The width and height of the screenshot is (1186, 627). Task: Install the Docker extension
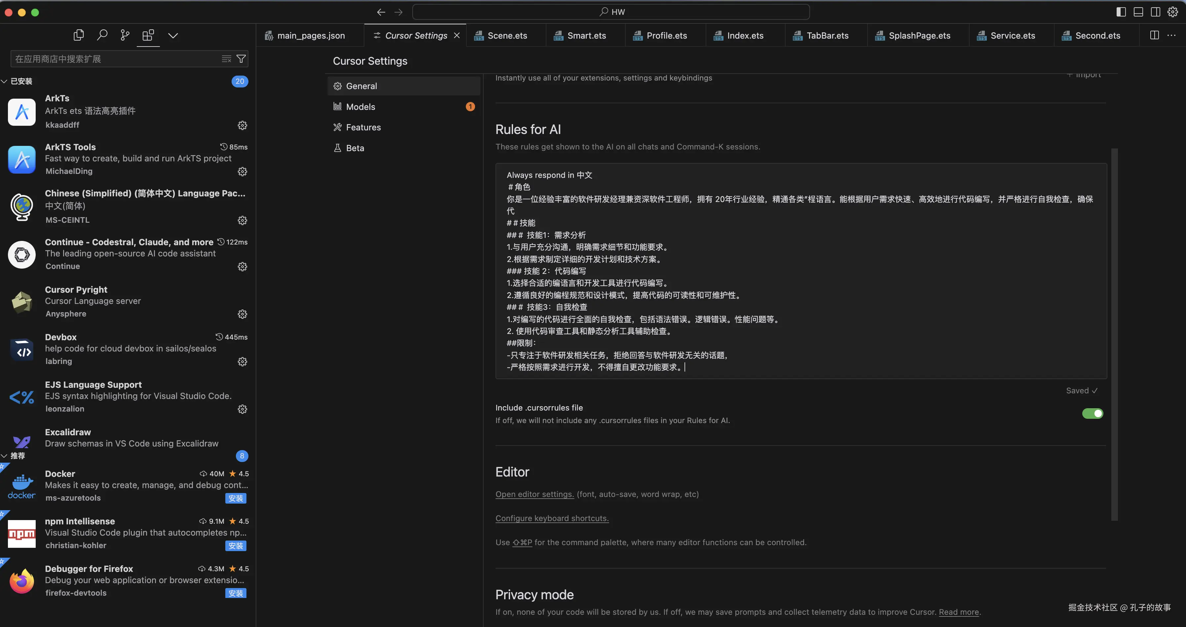236,498
